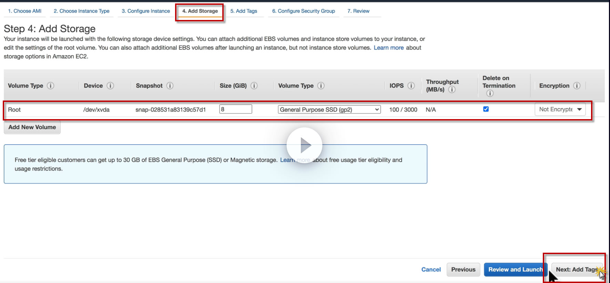Click the Throughput (MB/s) info icon
Screen dimensions: 610x283
(452, 90)
